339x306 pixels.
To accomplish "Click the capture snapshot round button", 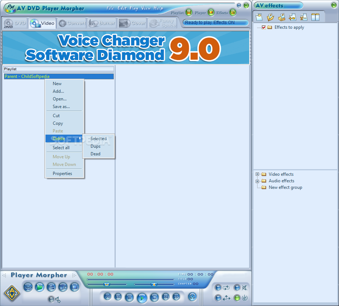I will click(x=63, y=287).
